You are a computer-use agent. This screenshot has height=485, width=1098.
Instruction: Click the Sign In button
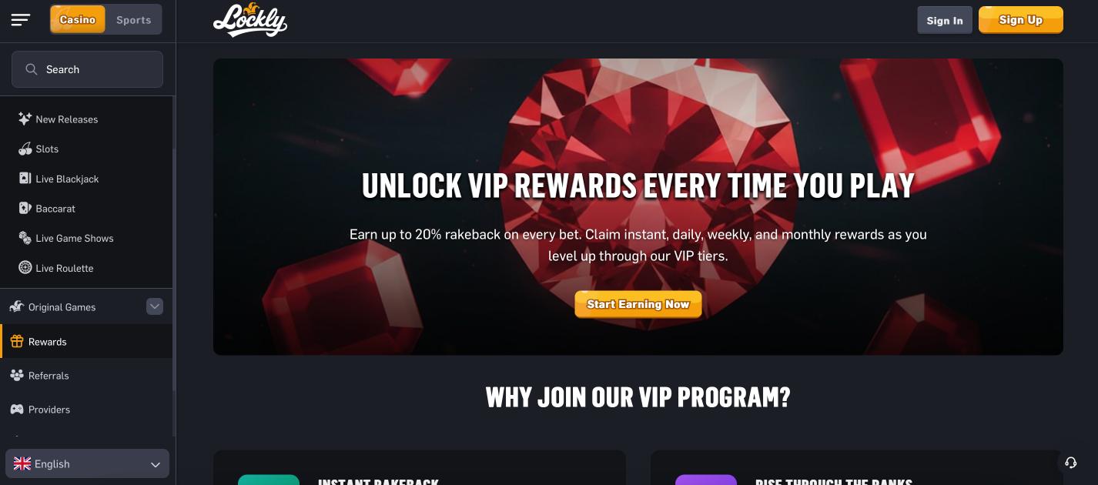pos(945,20)
